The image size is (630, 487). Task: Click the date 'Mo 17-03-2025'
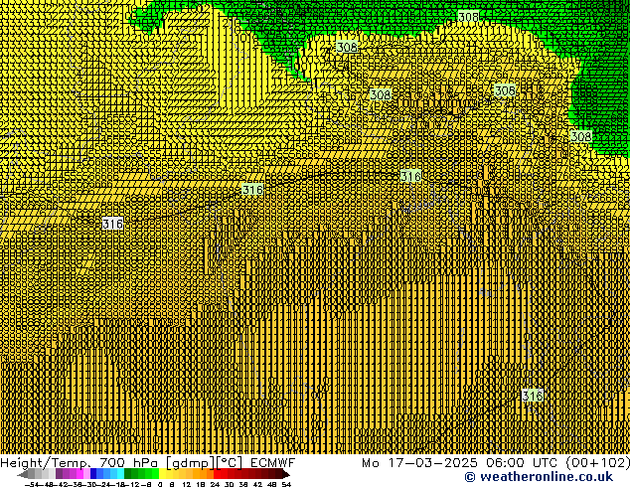point(420,463)
